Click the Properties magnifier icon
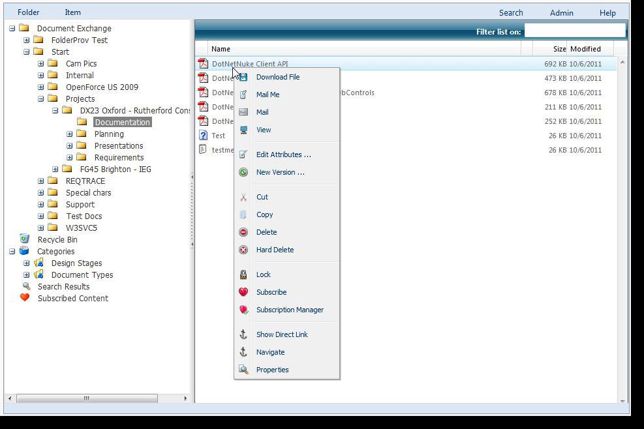644x429 pixels. coord(243,370)
